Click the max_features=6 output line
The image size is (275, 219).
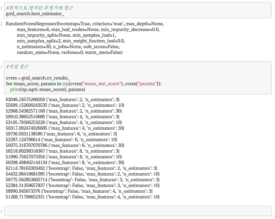[88, 29]
